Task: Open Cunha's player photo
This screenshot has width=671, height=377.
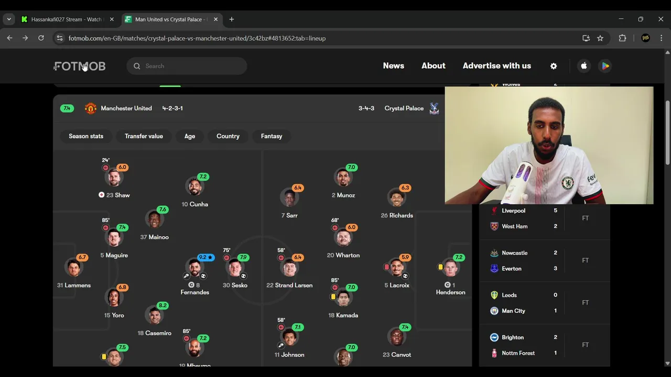Action: [x=194, y=187]
